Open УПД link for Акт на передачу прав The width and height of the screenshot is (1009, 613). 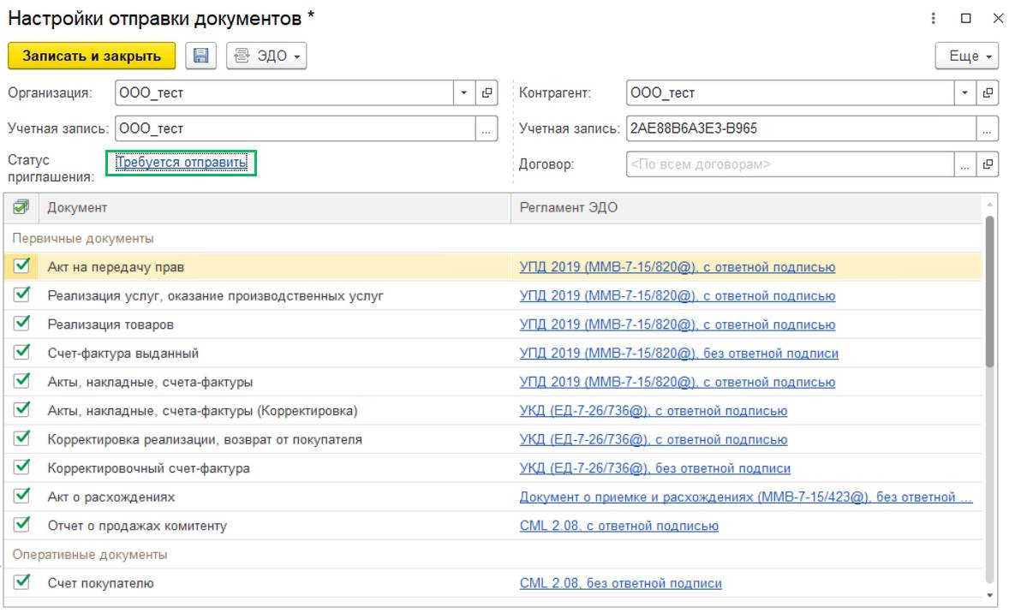click(677, 267)
